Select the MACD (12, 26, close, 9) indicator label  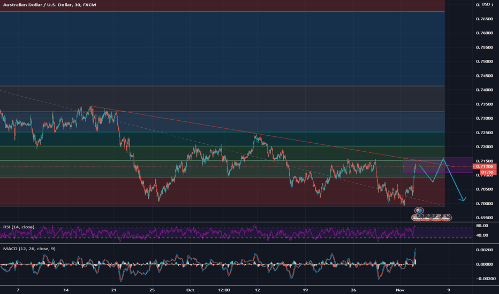[29, 249]
